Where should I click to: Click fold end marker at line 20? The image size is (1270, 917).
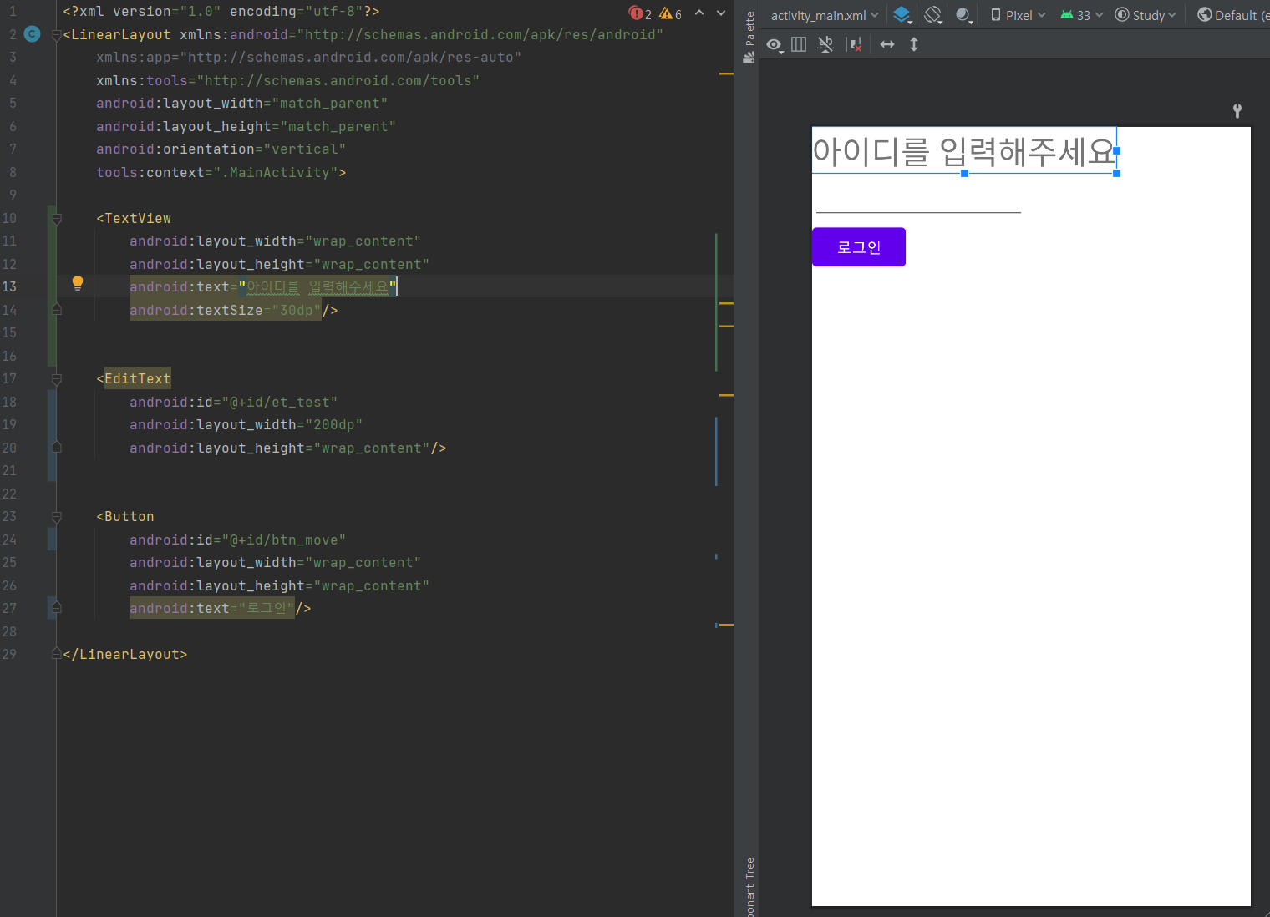pos(57,448)
